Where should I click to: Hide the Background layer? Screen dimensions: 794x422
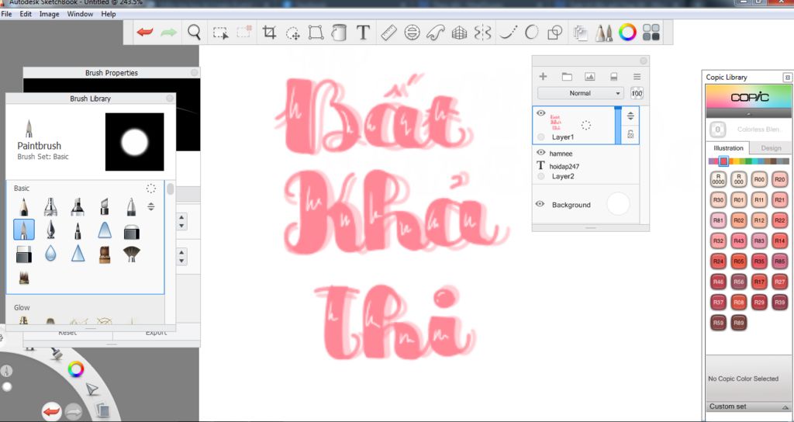point(540,204)
